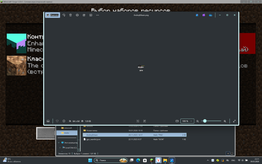The width and height of the screenshot is (262, 164).
Task: Click the OneDrive cloud icon in Photos
Action: tap(211, 15)
